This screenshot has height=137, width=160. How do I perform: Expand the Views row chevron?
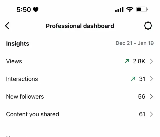[x=151, y=61]
